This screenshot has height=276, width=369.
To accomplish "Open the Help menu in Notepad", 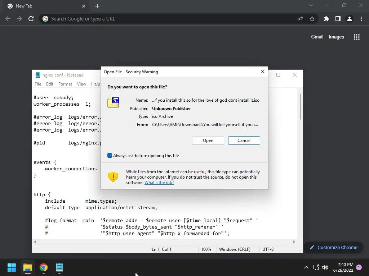I will (x=95, y=84).
